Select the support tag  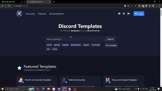[x=86, y=45]
